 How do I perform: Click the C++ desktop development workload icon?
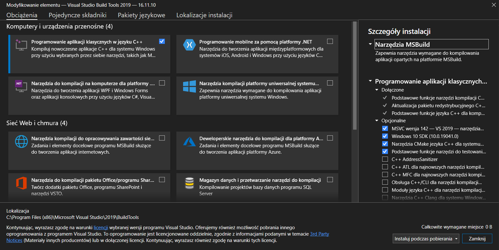21,45
